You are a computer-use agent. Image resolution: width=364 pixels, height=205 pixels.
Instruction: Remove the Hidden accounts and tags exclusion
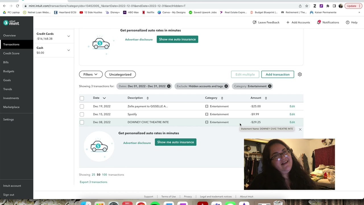(x=226, y=86)
